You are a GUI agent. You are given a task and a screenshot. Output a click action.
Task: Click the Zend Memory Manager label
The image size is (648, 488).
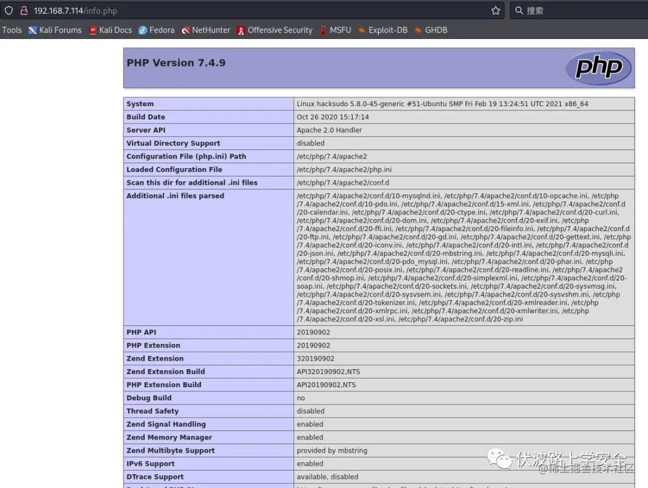point(169,438)
